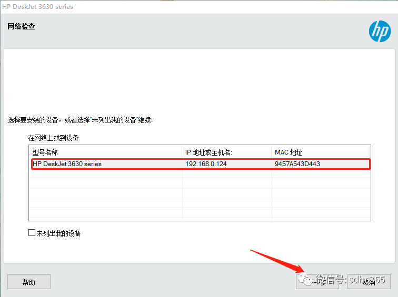Click the 型号名称 column header
Screen dimensions: 398x297
106,152
